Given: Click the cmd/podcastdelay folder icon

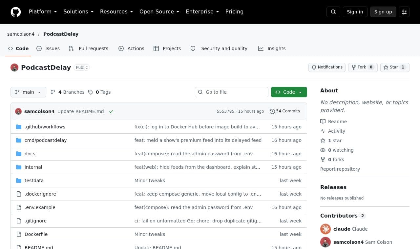Looking at the screenshot, I should coord(19,140).
